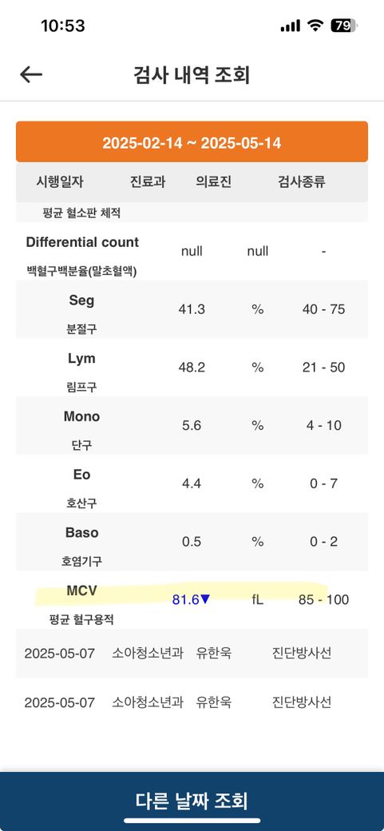Tap the battery indicator in status bar
The image size is (384, 831).
point(344,26)
